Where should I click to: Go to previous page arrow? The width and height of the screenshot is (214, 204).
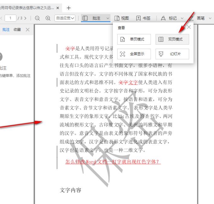tap(1, 18)
